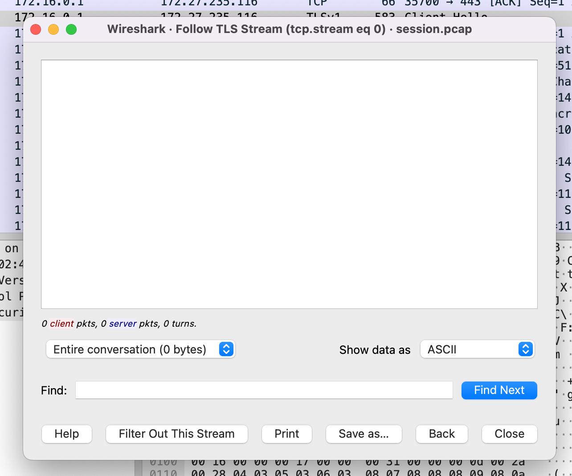This screenshot has width=572, height=476.
Task: Go Back in the Follow Stream dialog
Action: tap(442, 434)
